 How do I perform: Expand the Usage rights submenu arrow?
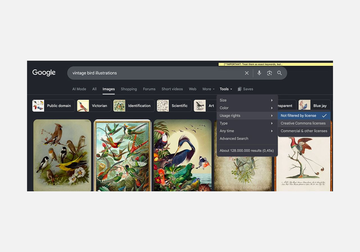tap(272, 116)
